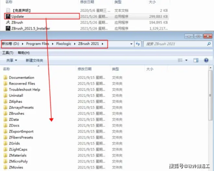Expand arrow after Pixologic breadcrumb
This screenshot has height=171, width=214.
[x=75, y=44]
